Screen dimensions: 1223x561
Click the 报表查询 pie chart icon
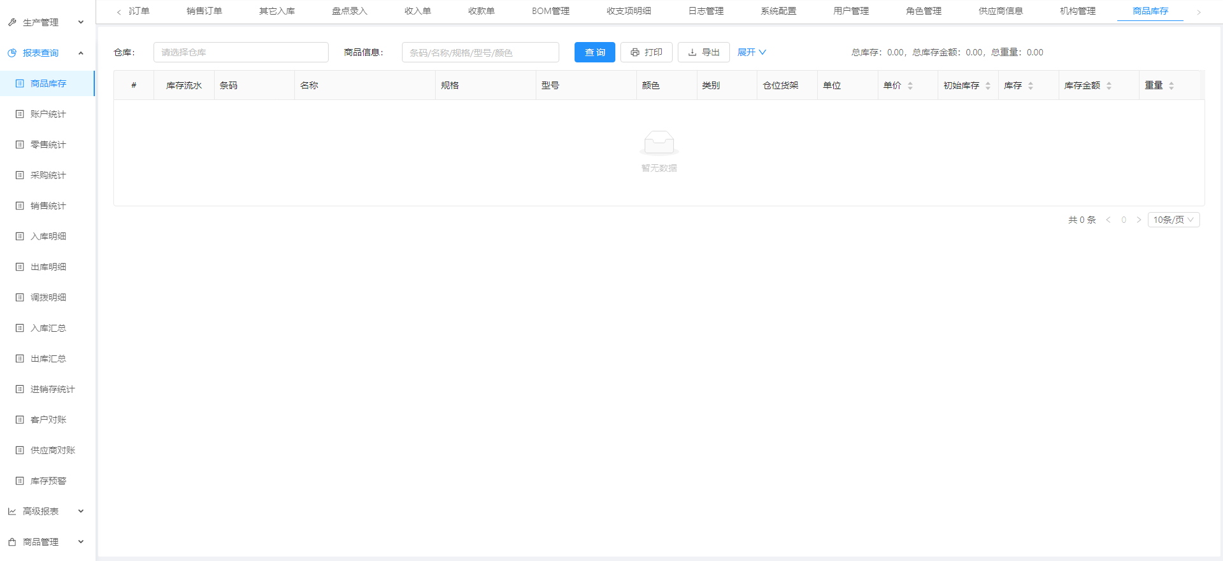coord(12,53)
